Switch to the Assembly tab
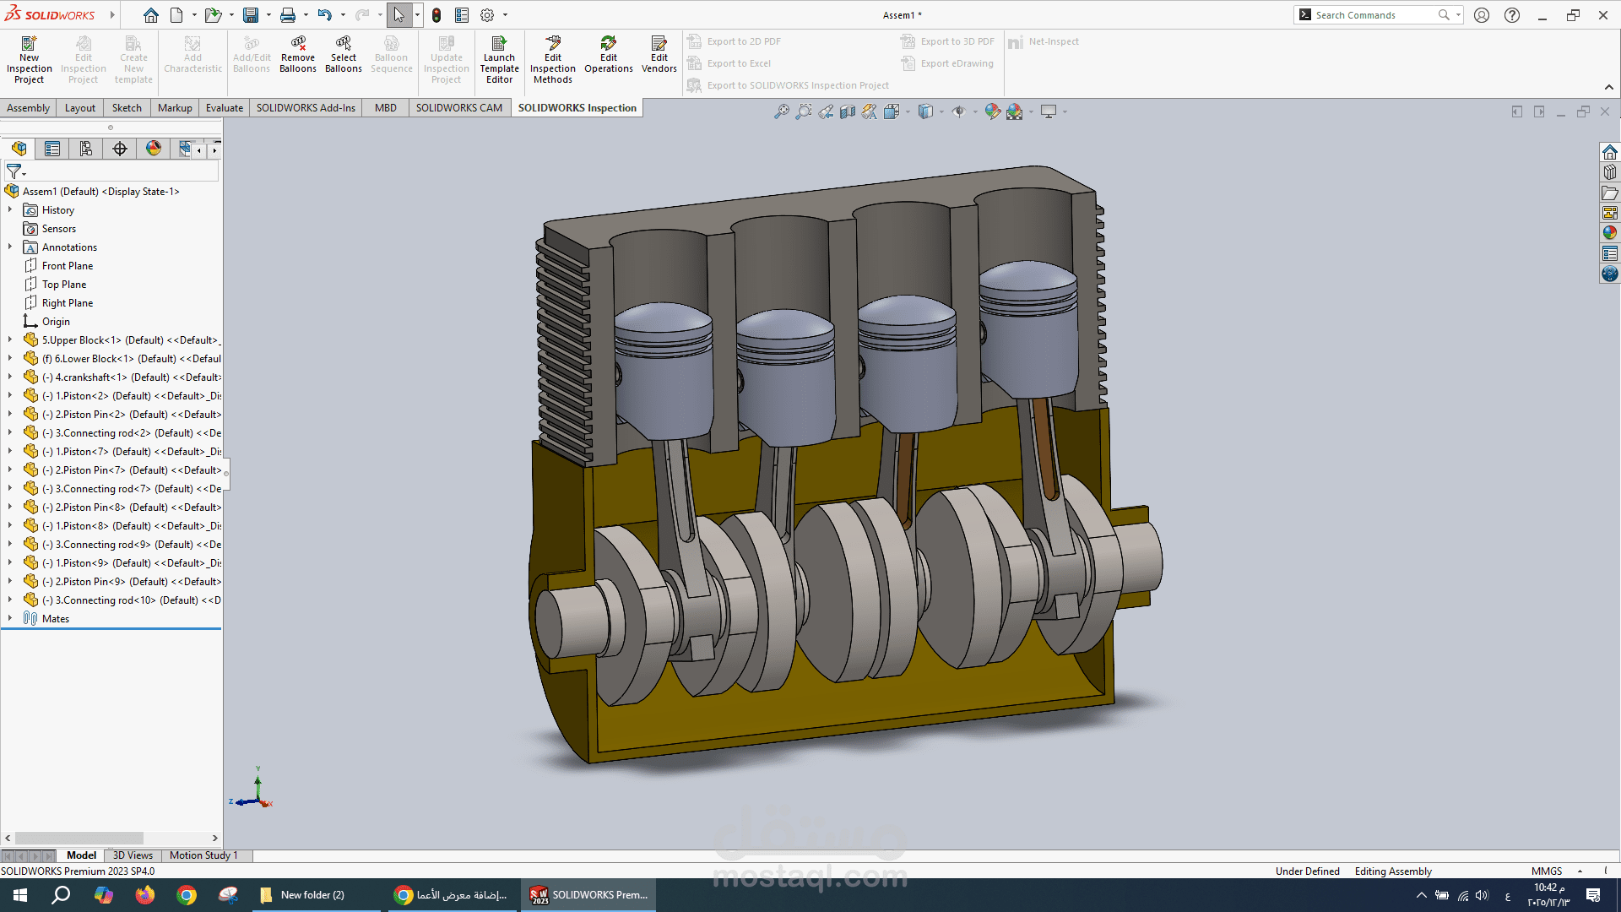This screenshot has height=912, width=1621. 28,108
